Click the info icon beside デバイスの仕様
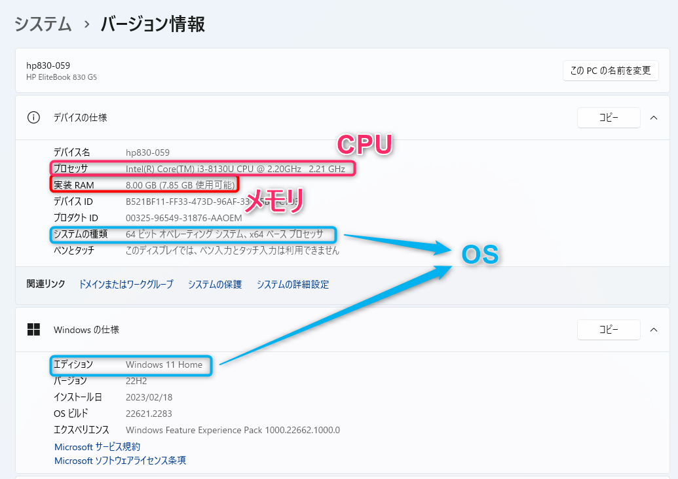This screenshot has height=479, width=678. coord(33,118)
